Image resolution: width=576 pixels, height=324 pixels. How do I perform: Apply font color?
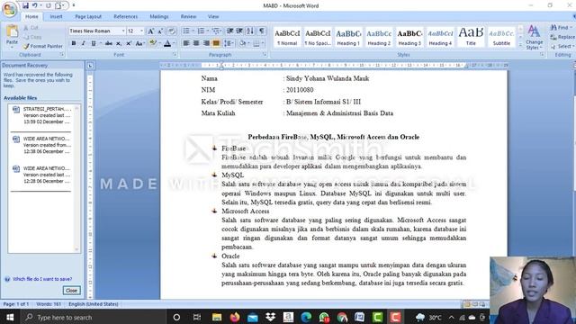point(167,43)
